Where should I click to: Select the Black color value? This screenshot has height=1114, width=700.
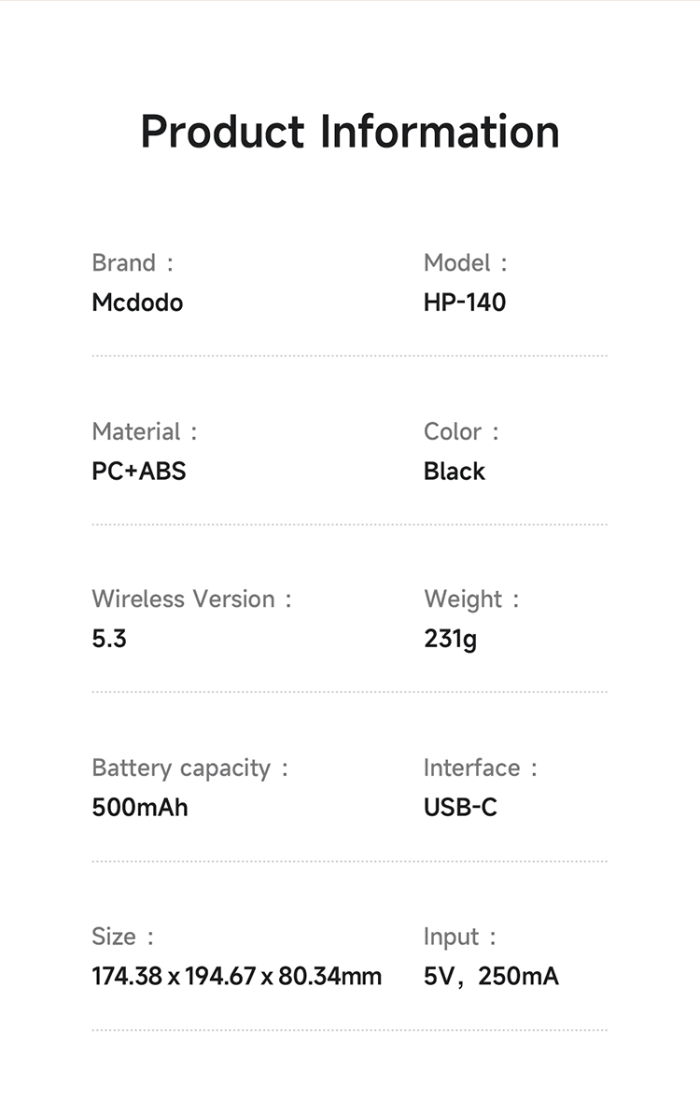[x=455, y=472]
